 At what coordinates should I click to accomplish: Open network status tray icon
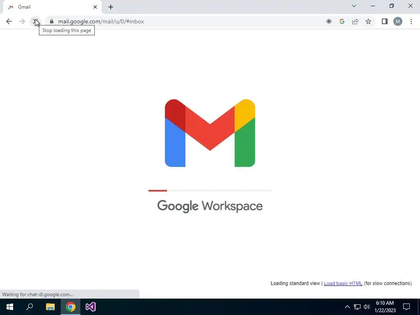pos(357,307)
